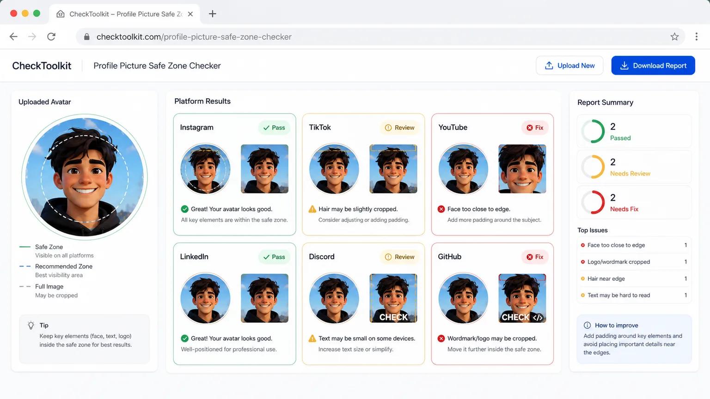The height and width of the screenshot is (399, 710).
Task: Open the LinkedIn circular avatar preview
Action: [205, 298]
